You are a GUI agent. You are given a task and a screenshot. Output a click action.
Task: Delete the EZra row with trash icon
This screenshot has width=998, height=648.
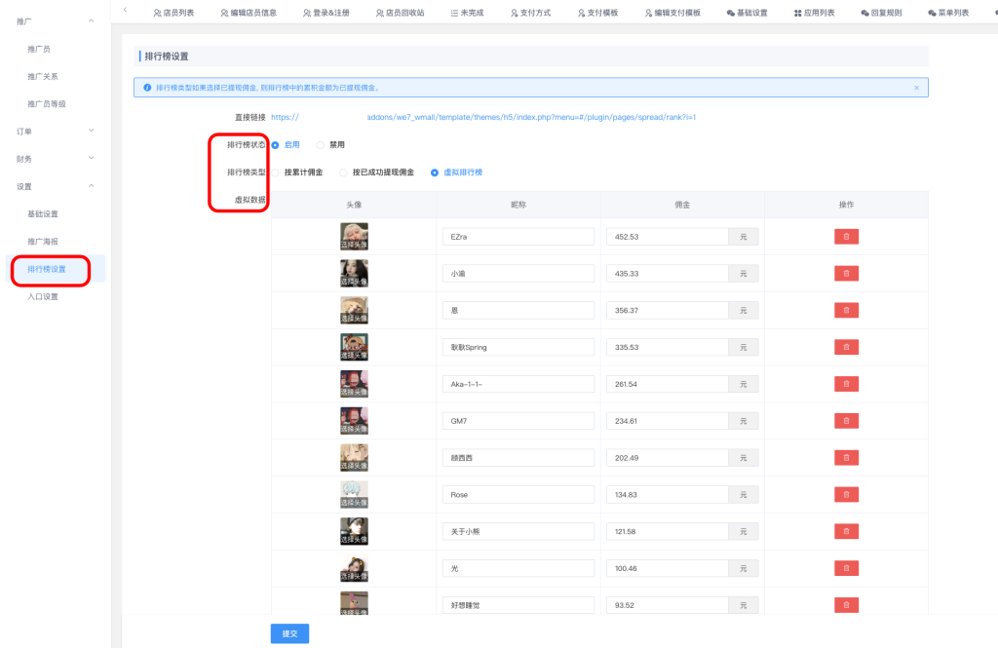tap(846, 236)
